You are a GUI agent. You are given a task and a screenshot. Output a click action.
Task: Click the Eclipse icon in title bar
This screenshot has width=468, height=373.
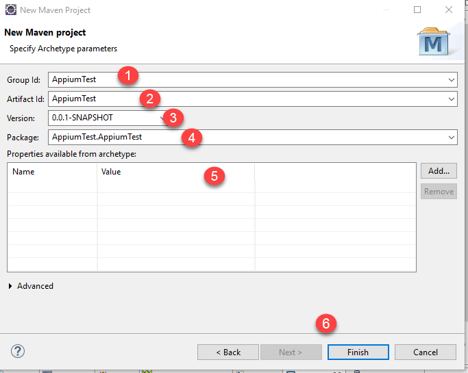[11, 10]
